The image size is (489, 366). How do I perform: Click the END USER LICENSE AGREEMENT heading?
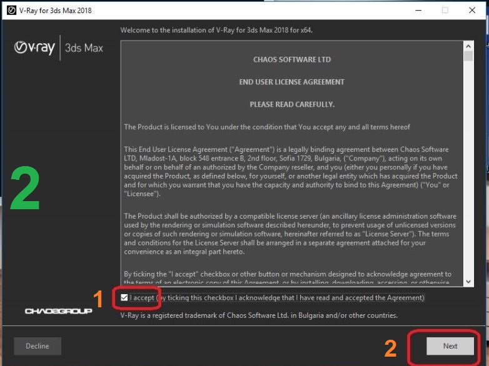tap(291, 82)
